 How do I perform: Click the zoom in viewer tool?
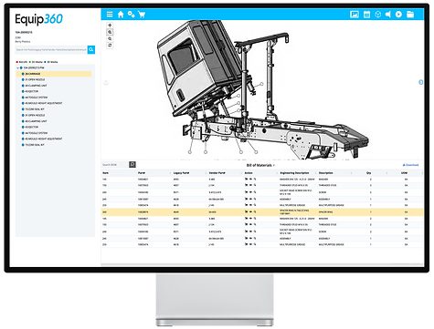coord(110,32)
